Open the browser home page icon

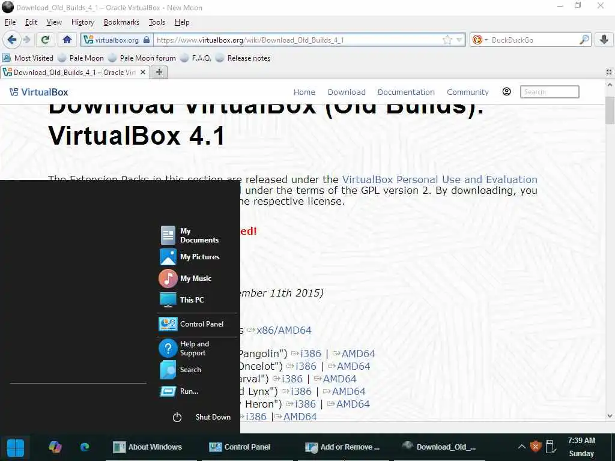pyautogui.click(x=67, y=40)
